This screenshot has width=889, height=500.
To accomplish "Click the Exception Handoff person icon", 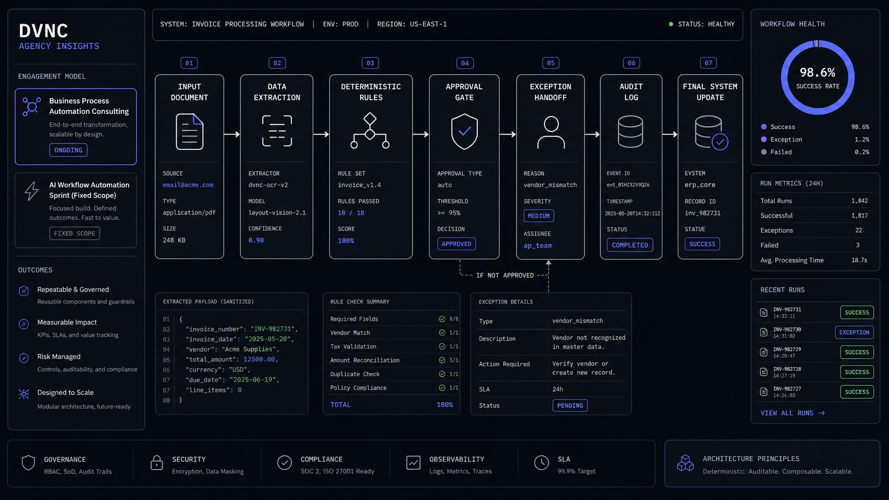I will coord(551,132).
